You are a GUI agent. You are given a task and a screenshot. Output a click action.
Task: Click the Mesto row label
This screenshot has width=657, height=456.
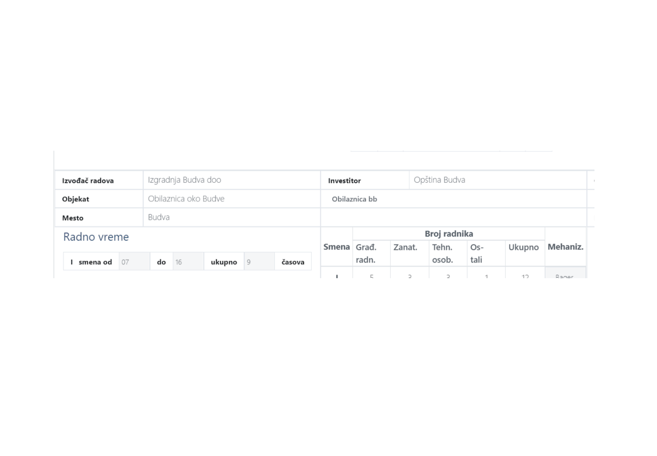[73, 218]
